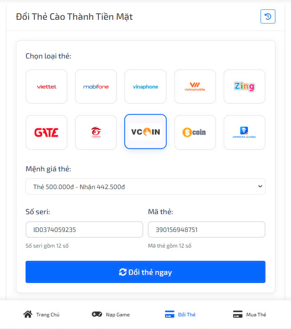This screenshot has height=330, width=291.
Task: Select the Viettel card type
Action: coord(47,87)
